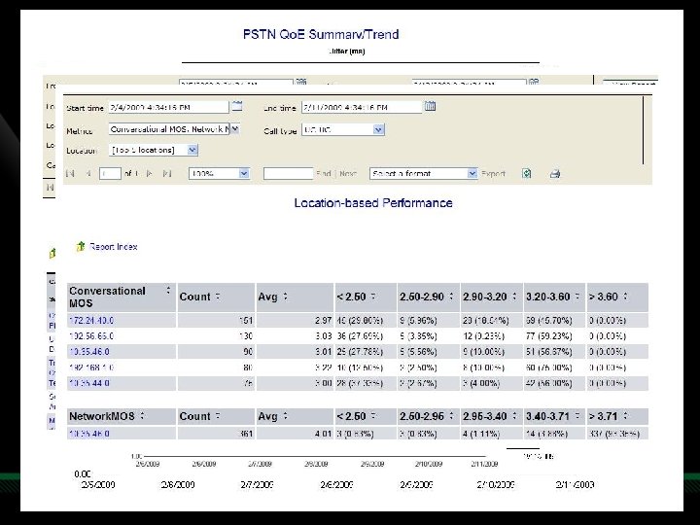Sort by NetworkMOS column

[142, 416]
